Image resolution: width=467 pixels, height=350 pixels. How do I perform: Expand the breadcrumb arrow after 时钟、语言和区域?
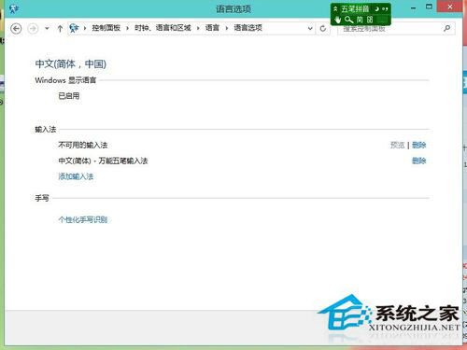point(198,28)
